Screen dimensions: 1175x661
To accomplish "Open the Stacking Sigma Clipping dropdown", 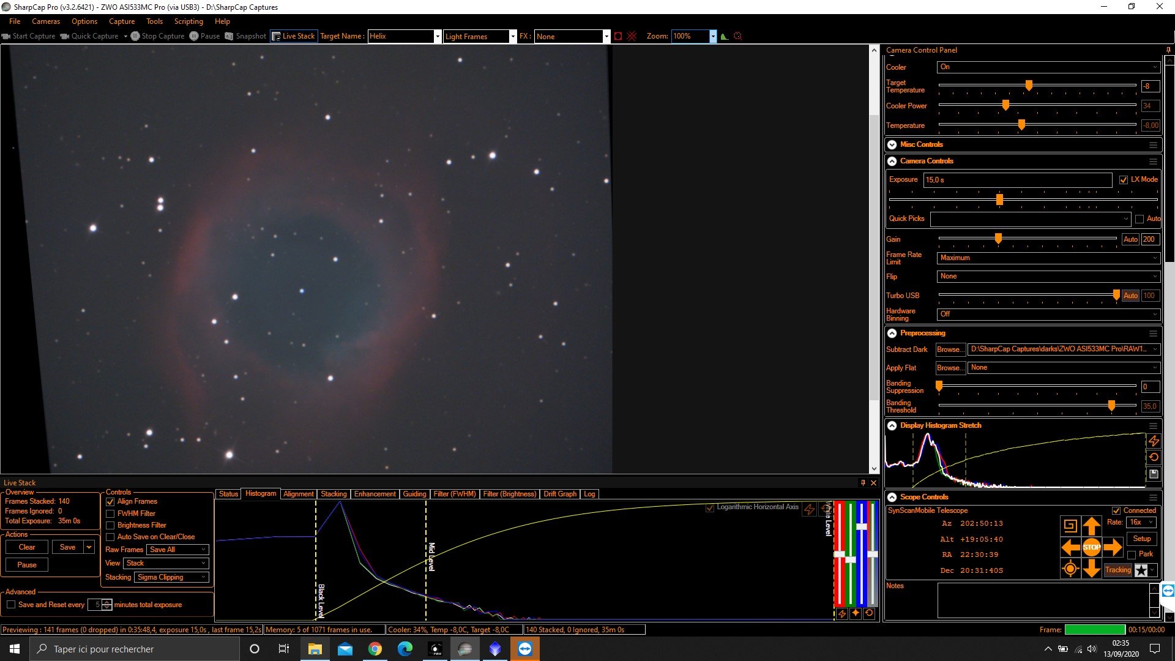I will pyautogui.click(x=172, y=577).
